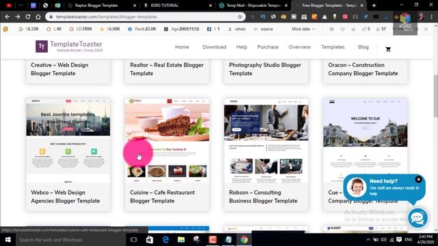Viewport: 438px width, 246px height.
Task: Click the Robson template preview thumbnail
Action: pyautogui.click(x=266, y=140)
